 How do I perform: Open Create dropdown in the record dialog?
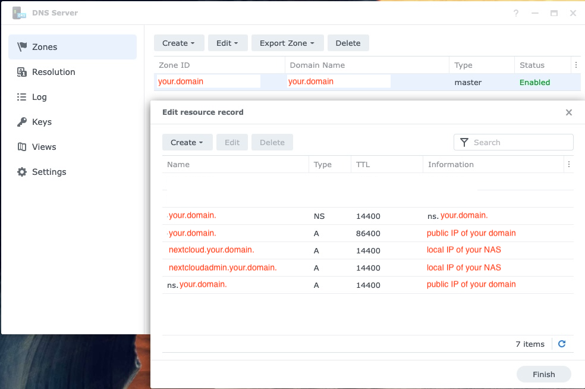[x=187, y=142]
